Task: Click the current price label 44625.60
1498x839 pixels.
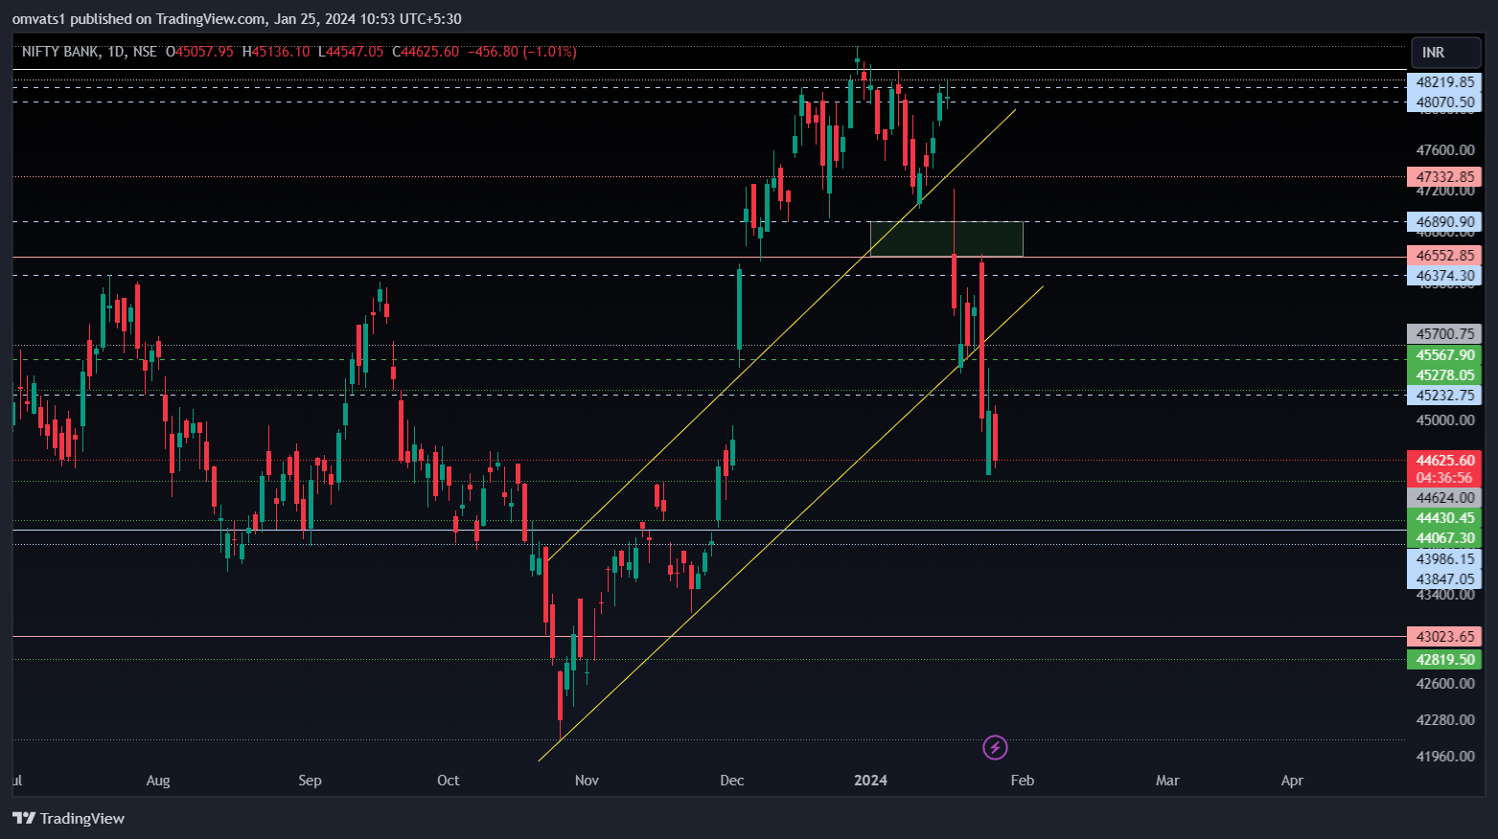Action: [x=1444, y=461]
